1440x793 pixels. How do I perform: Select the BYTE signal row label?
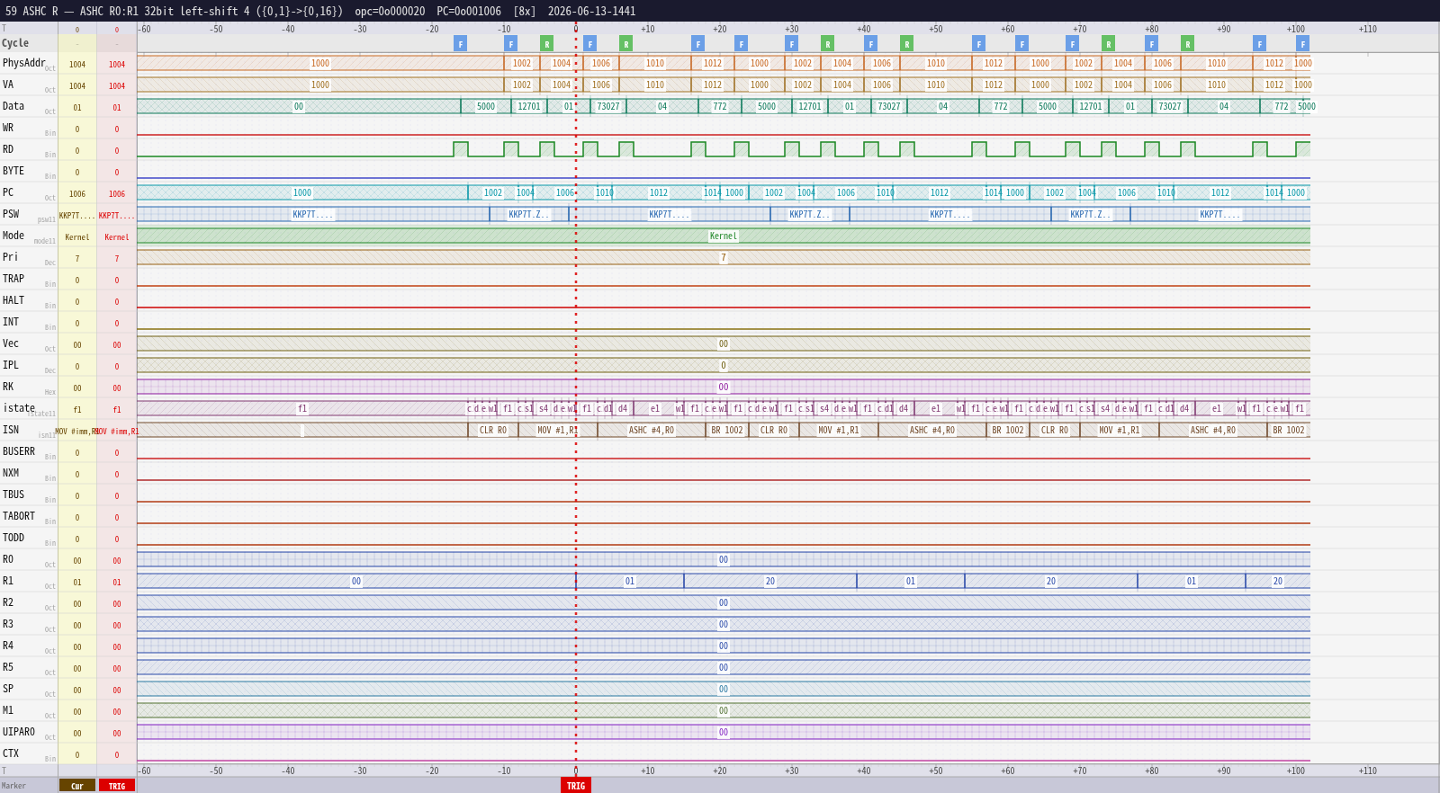(x=13, y=171)
